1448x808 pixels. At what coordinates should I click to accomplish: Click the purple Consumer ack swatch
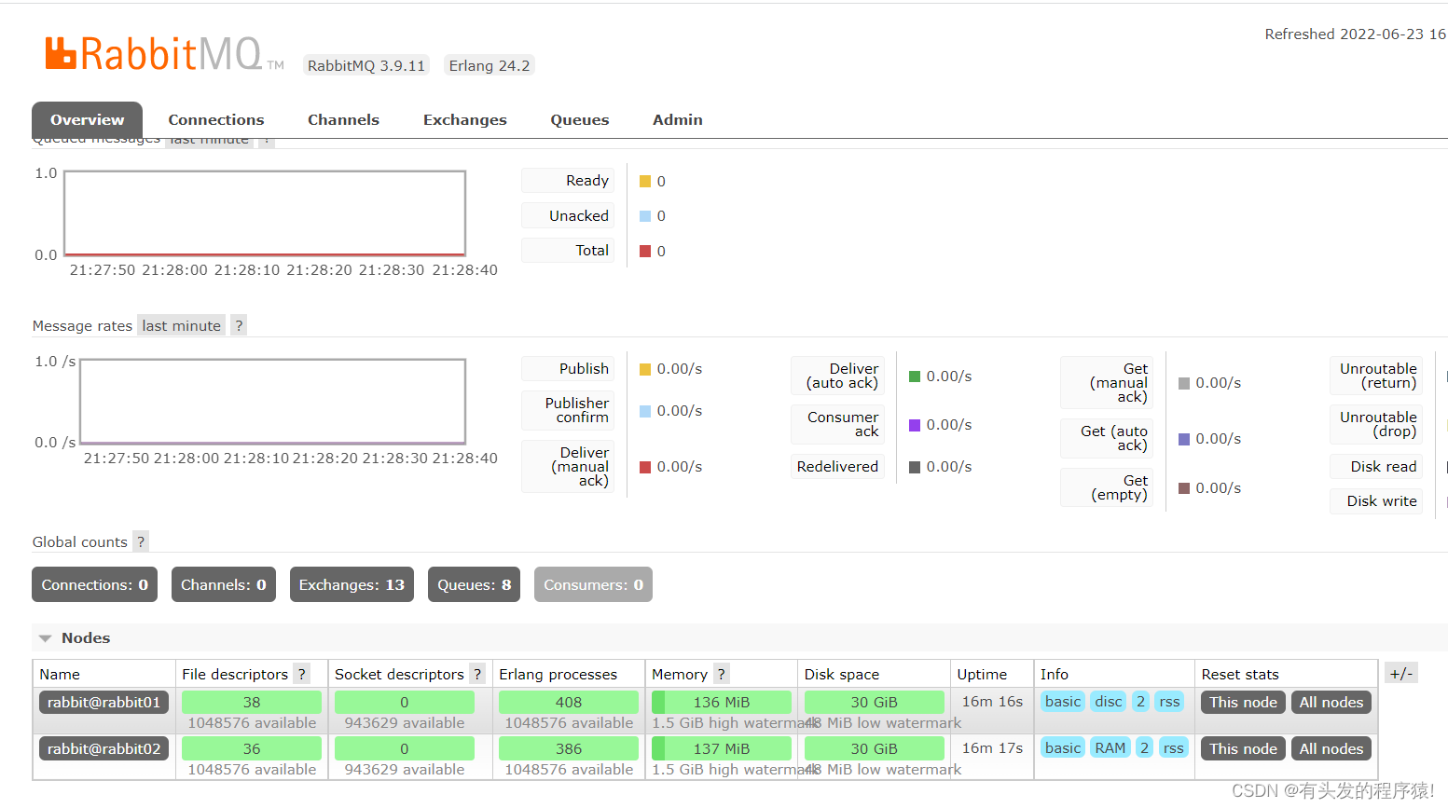tap(915, 425)
